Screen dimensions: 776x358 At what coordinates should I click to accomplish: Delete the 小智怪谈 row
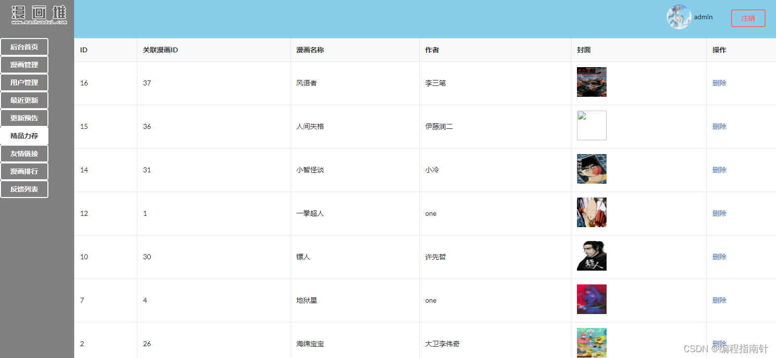[719, 170]
